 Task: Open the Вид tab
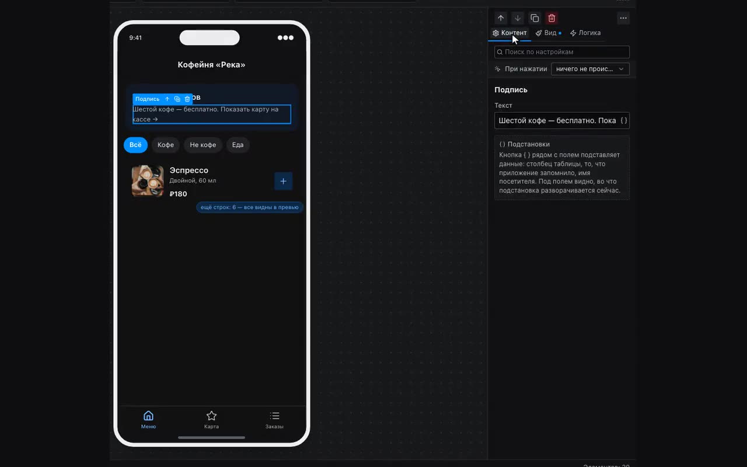549,33
